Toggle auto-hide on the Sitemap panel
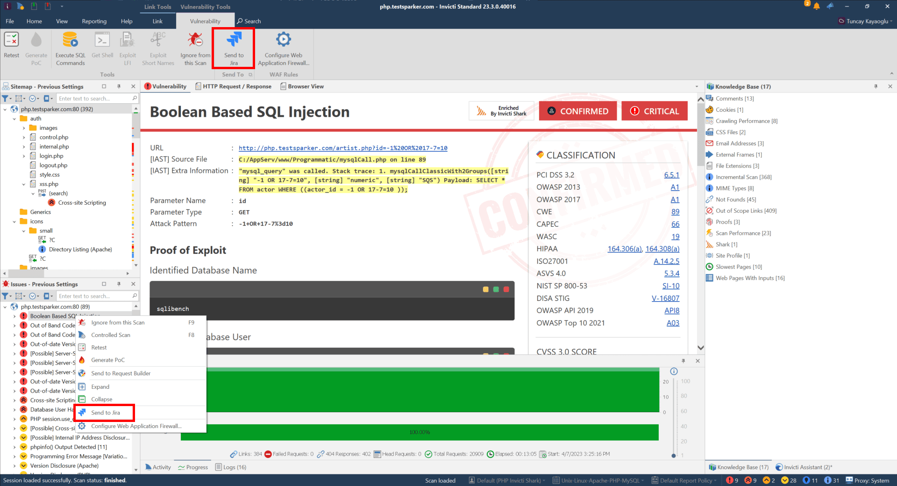 [119, 86]
